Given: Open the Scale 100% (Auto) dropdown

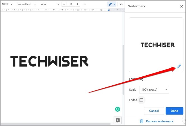Looking at the screenshot, I should (154, 90).
